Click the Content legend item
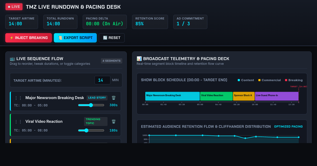The image size is (317, 166). (x=246, y=80)
